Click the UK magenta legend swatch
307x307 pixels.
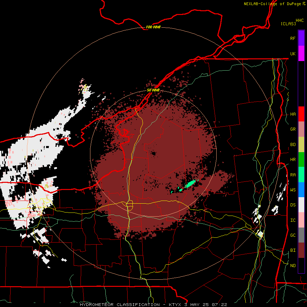tap(301, 54)
